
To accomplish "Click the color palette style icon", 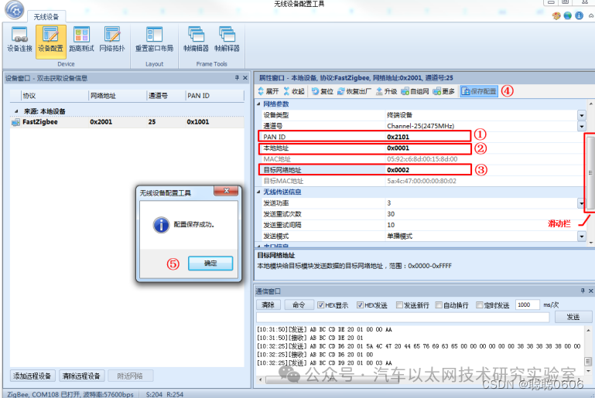I will pyautogui.click(x=556, y=15).
